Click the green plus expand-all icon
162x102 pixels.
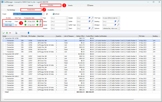[7, 33]
